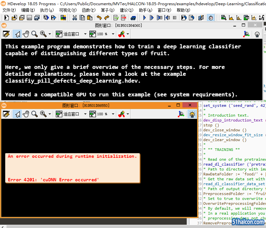266x228 pixels.
Task: Open the OCR training A-letter icon
Action: [261, 18]
